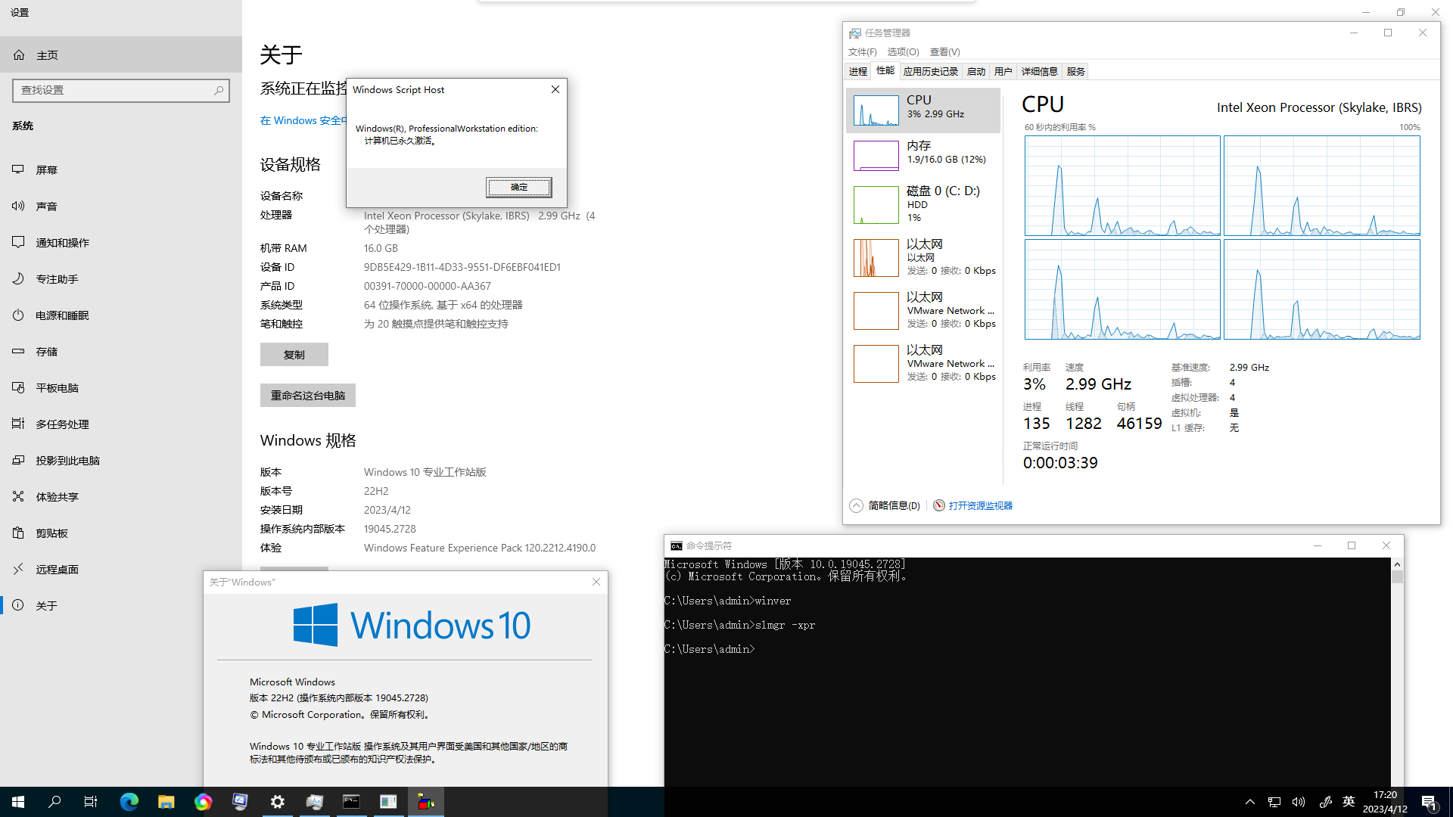
Task: Close the Windows Script Host dialog
Action: click(555, 89)
